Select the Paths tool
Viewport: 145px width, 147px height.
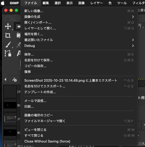click(8, 53)
